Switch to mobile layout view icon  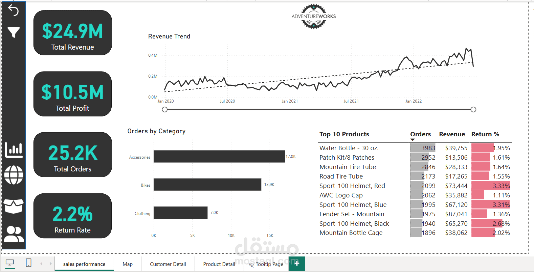point(29,263)
